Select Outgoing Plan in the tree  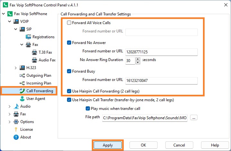click(39, 75)
